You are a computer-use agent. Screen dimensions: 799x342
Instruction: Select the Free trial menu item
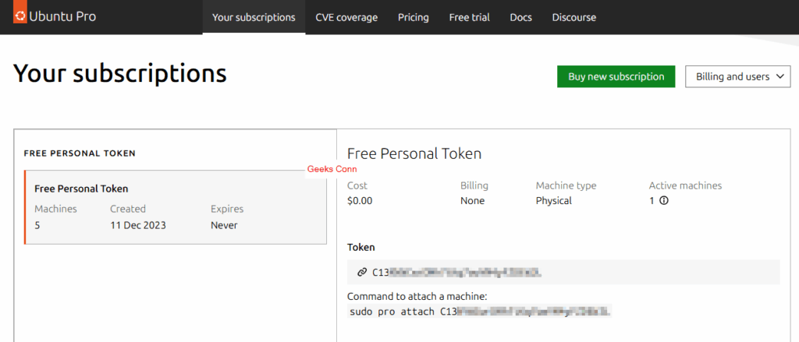(x=469, y=17)
